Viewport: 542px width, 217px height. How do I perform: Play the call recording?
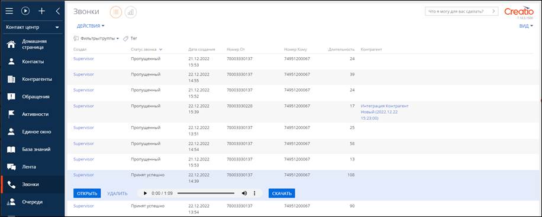click(145, 193)
